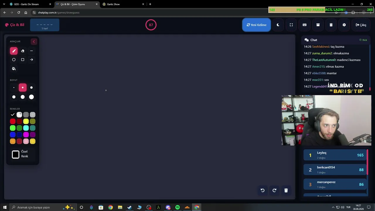Open game settings gear

pyautogui.click(x=344, y=25)
